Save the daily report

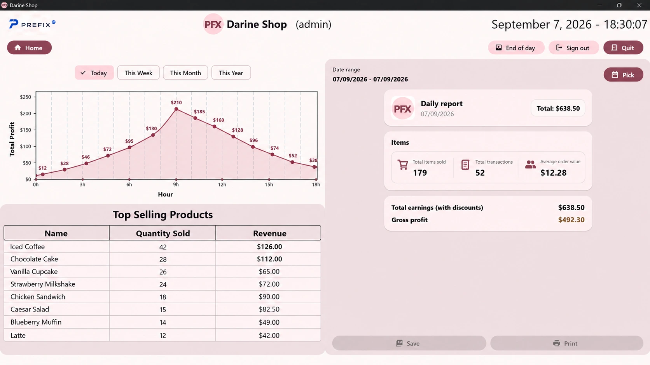(409, 343)
